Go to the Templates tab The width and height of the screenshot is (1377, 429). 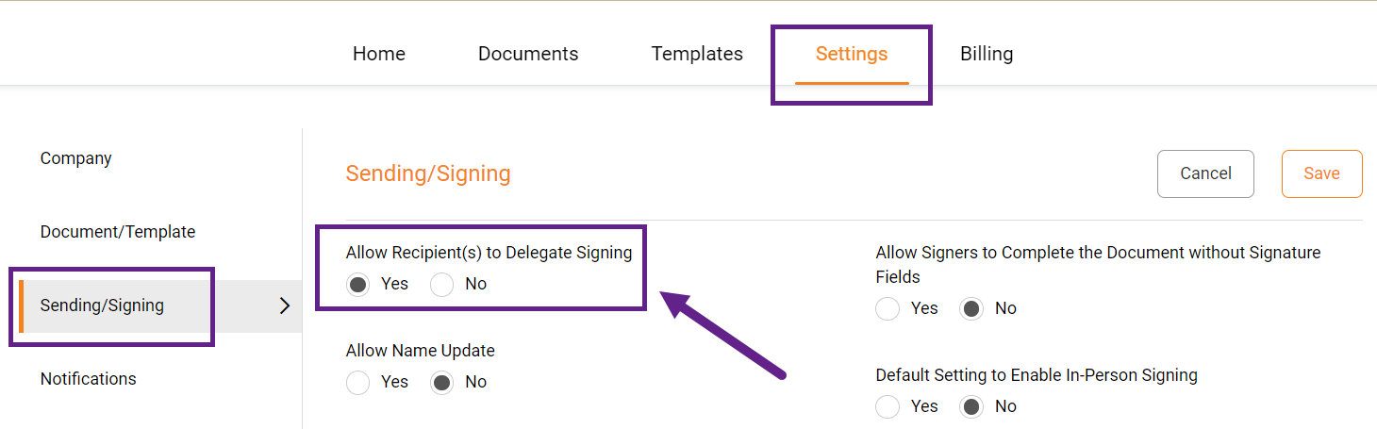point(697,54)
